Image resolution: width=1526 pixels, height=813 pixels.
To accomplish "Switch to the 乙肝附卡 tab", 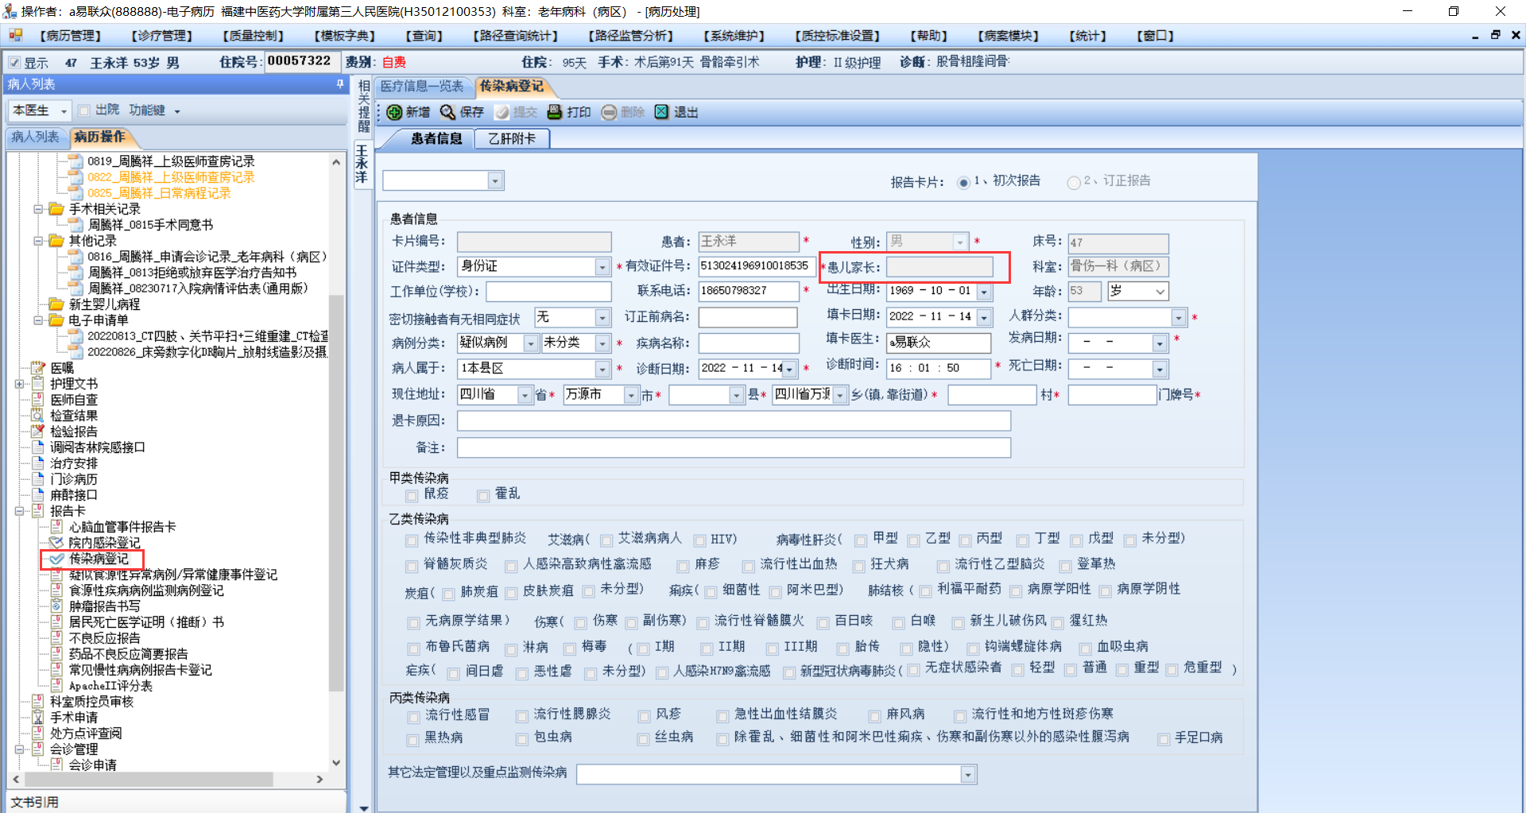I will [512, 139].
